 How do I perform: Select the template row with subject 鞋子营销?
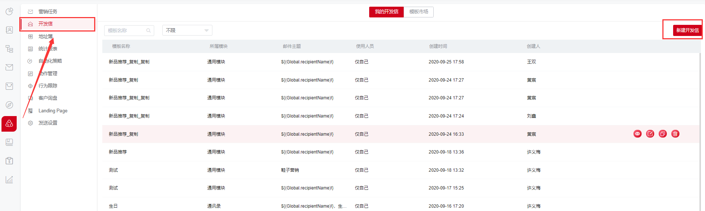(x=290, y=170)
